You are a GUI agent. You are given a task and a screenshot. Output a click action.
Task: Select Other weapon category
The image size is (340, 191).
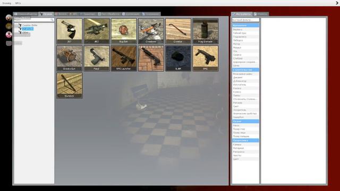pyautogui.click(x=25, y=32)
